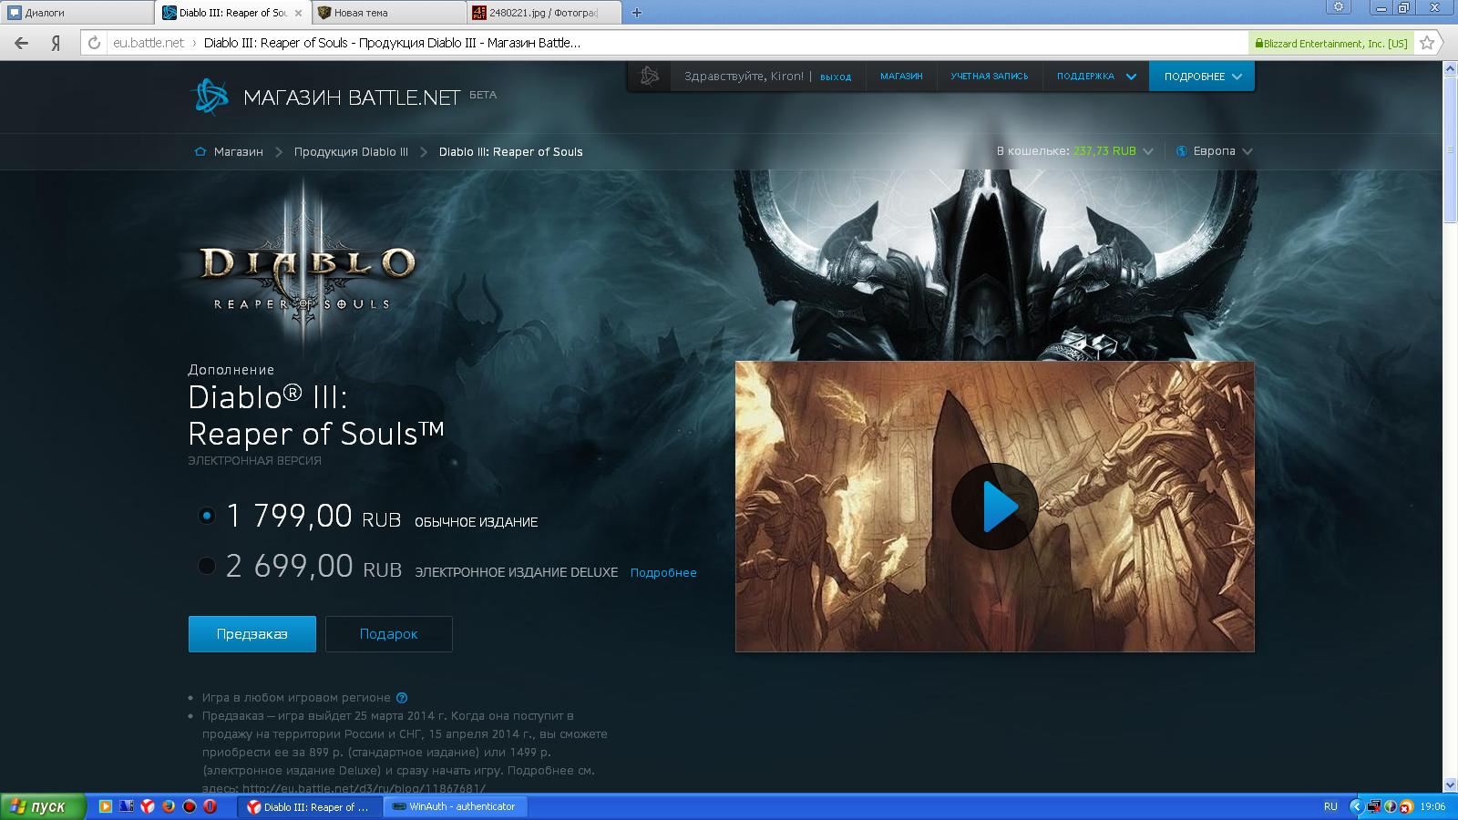Click the green-purple round tray icon

tap(1390, 806)
